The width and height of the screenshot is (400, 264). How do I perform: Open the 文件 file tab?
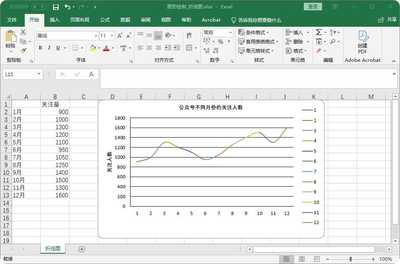coord(12,20)
